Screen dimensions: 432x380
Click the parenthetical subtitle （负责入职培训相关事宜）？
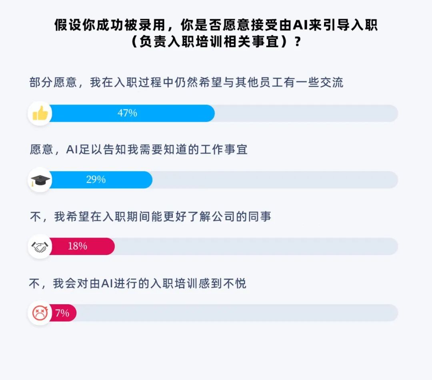216,42
